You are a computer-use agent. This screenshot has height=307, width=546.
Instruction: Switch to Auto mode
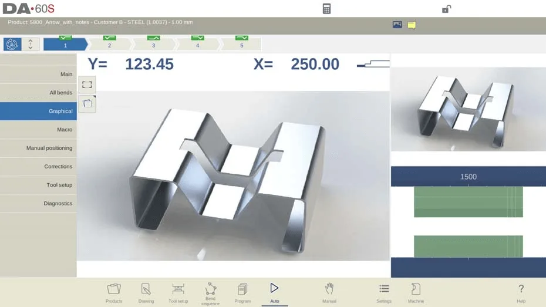click(x=274, y=293)
